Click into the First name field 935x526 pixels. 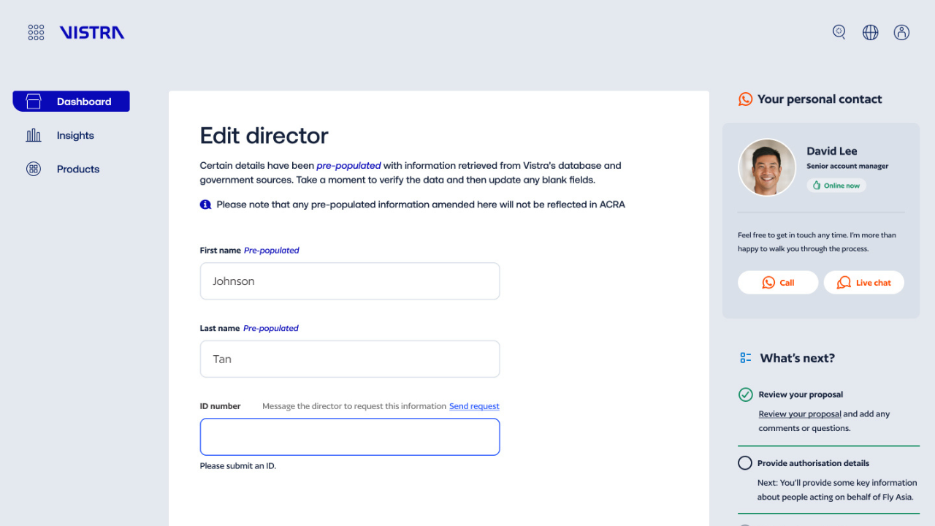click(350, 281)
